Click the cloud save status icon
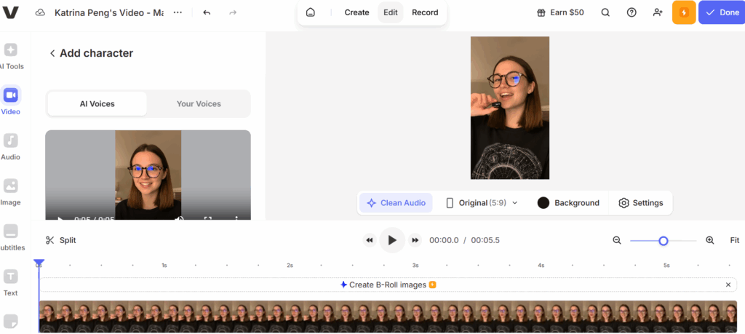745x334 pixels. (x=41, y=13)
